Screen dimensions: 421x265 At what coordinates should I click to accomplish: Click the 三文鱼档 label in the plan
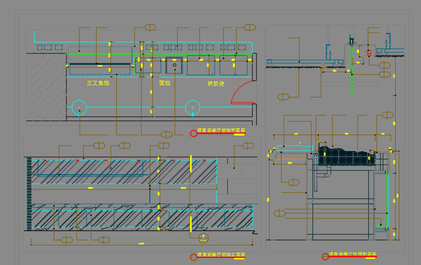(x=98, y=83)
